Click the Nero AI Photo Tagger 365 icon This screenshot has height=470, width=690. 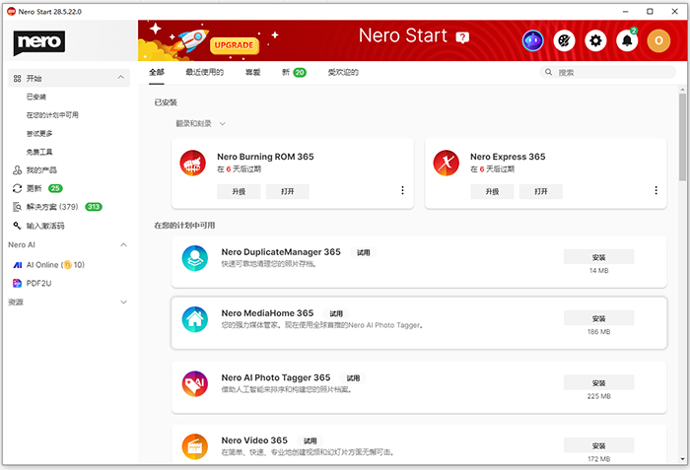click(x=195, y=383)
